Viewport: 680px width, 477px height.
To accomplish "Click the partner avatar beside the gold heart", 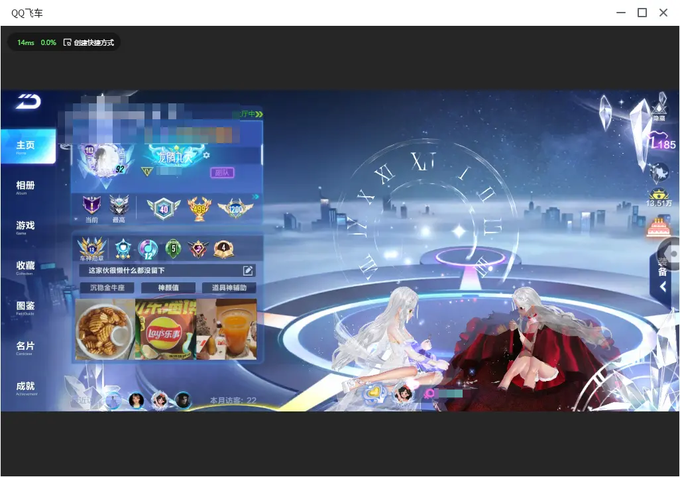I will coord(404,394).
